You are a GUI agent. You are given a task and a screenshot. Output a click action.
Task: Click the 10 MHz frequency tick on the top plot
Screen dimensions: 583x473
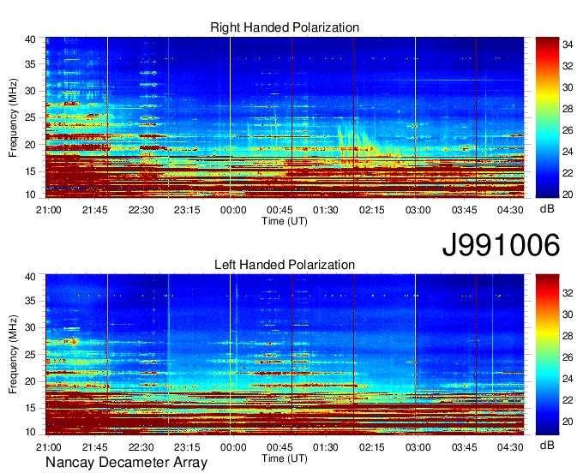click(31, 195)
